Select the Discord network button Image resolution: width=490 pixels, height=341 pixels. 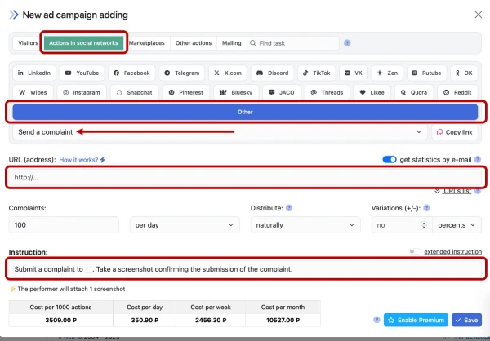[272, 73]
